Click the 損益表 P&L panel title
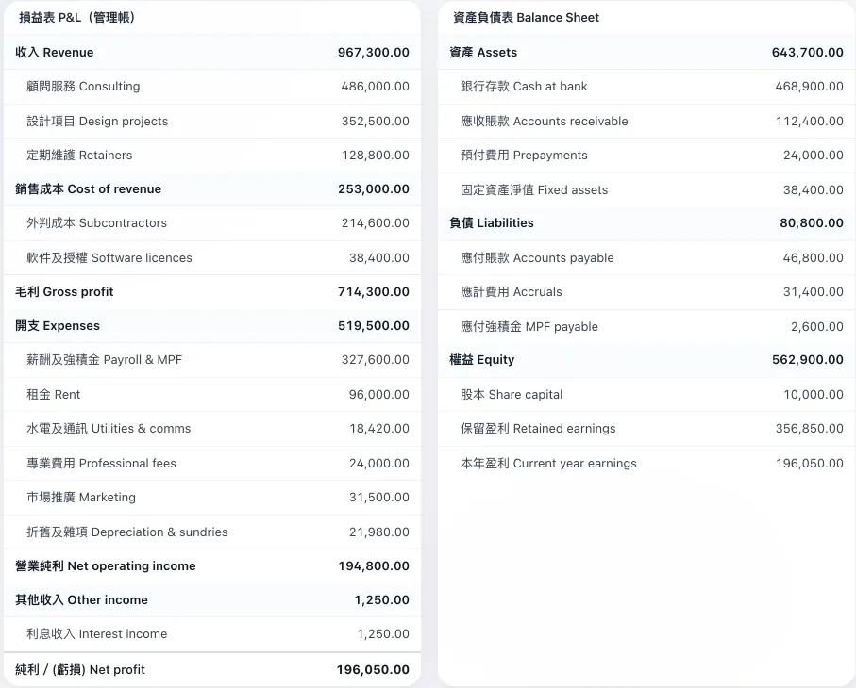 [77, 18]
